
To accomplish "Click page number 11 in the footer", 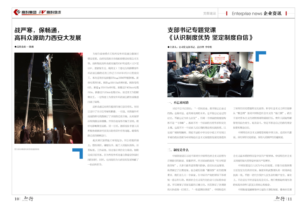I will point(290,199).
